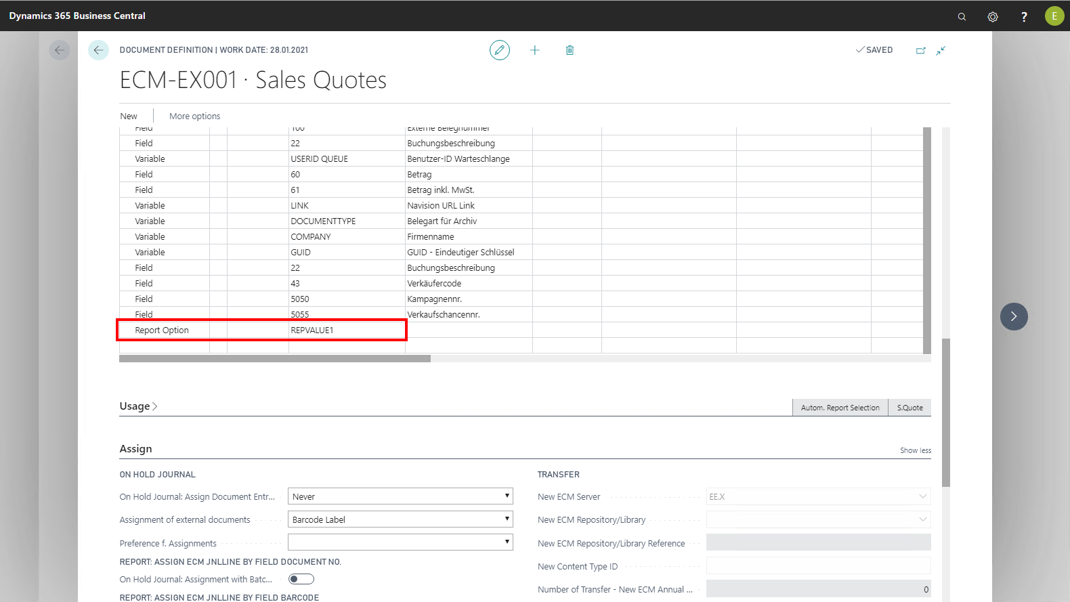This screenshot has width=1070, height=602.
Task: Open the On Hold Journal Assign Document dropdown
Action: [400, 496]
